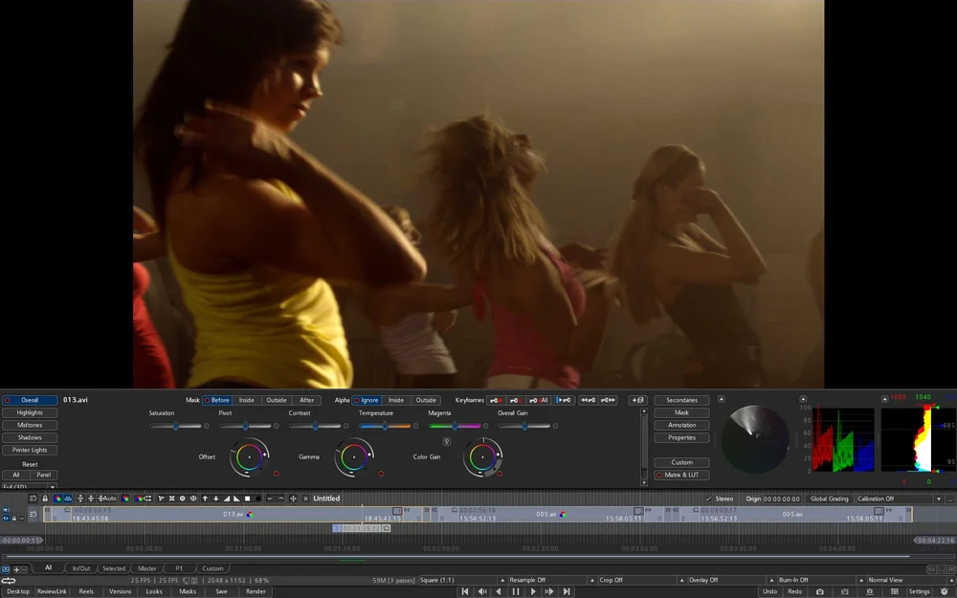Open the Burn-In Off dropdown

tap(821, 580)
